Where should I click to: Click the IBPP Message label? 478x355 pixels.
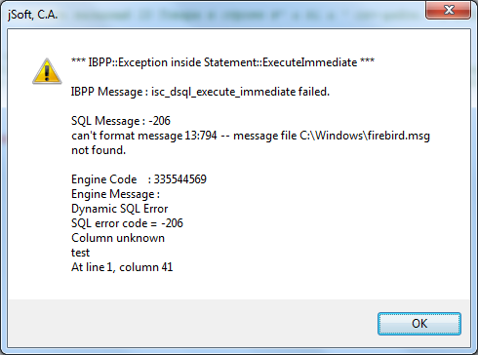pos(106,92)
